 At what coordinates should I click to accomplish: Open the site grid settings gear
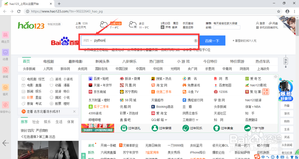(275, 77)
